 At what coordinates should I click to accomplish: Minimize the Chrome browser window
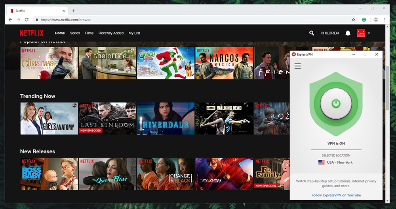click(360, 8)
